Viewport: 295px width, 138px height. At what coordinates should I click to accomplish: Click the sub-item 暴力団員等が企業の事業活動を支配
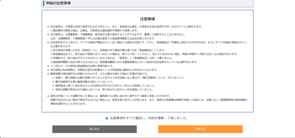[x=84, y=82]
